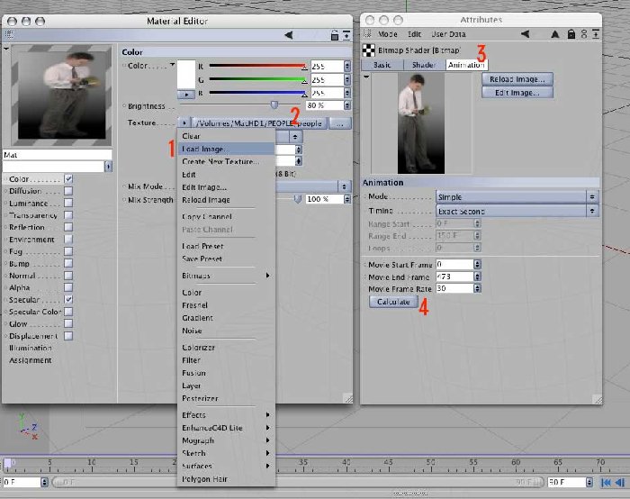Click the back arrow in Material Editor

tap(289, 35)
